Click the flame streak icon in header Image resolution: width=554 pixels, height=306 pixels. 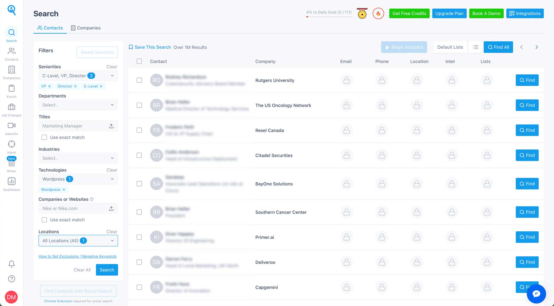(378, 13)
